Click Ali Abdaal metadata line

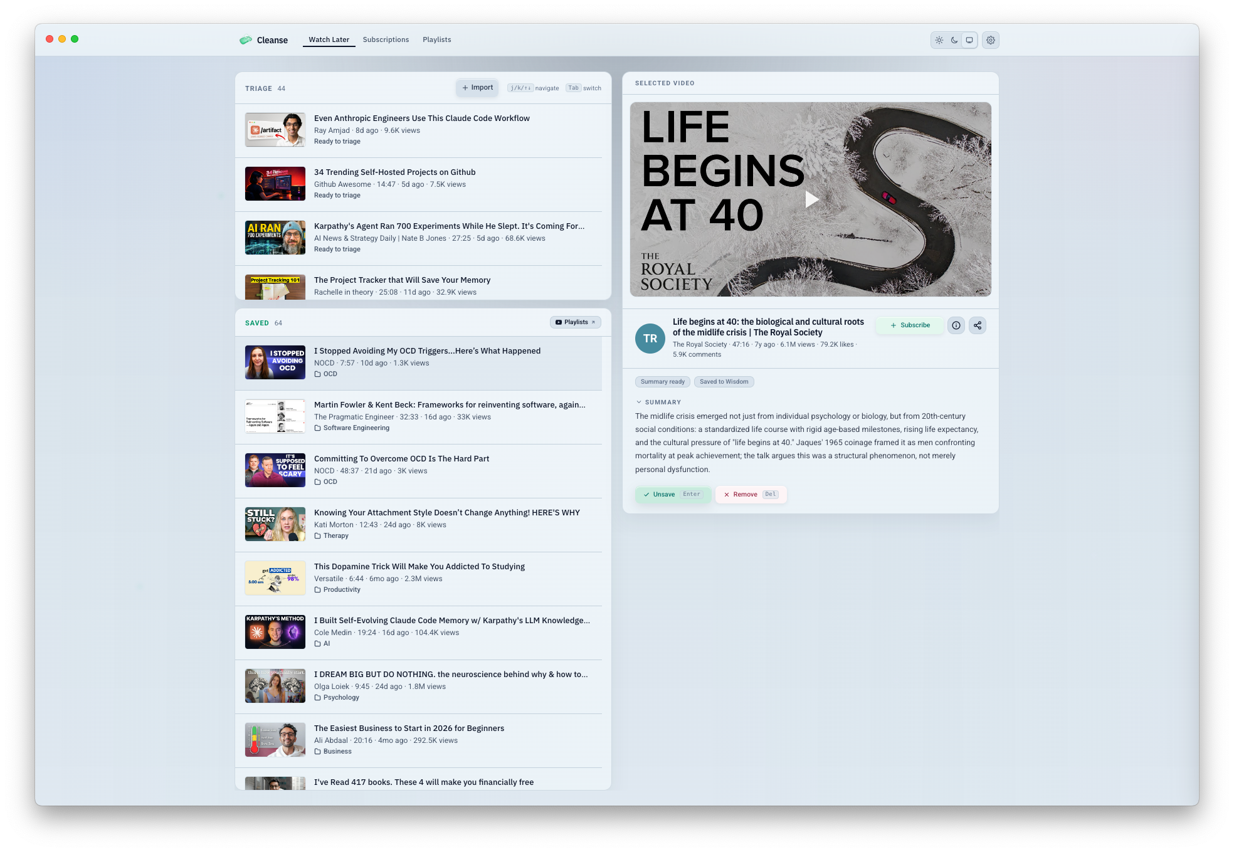tap(386, 740)
